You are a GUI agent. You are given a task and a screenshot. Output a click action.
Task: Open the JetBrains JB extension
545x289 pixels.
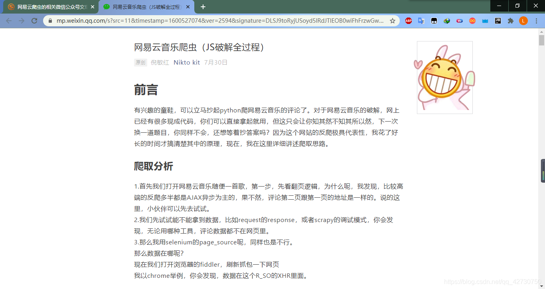click(498, 21)
